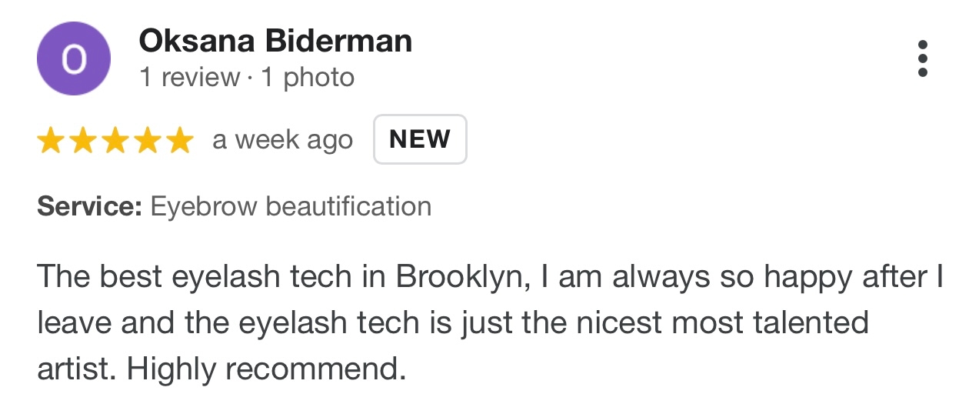Click the 'a week ago' timestamp
This screenshot has height=414, width=969.
coord(282,140)
